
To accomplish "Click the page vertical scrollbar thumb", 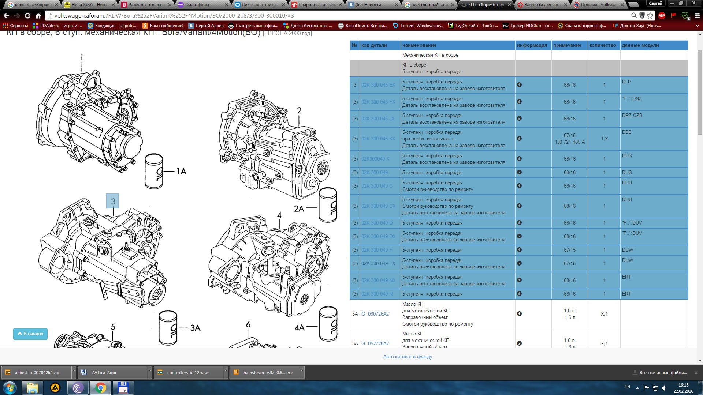I will pyautogui.click(x=700, y=91).
